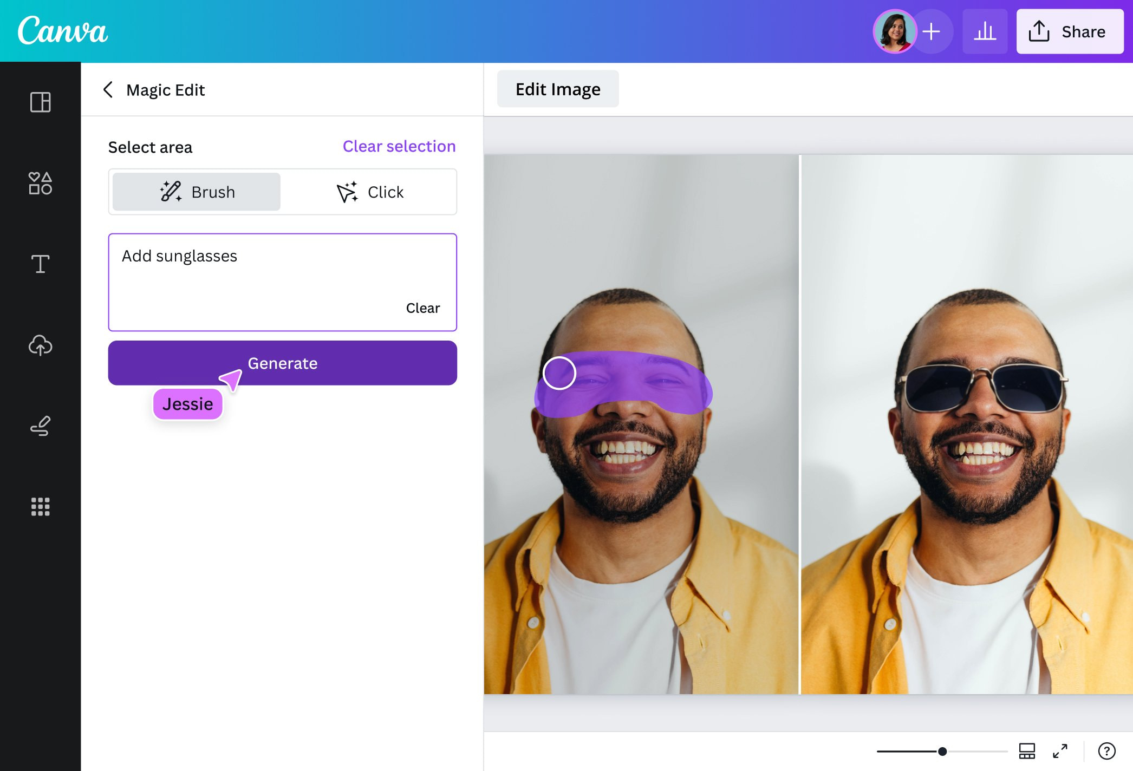Viewport: 1133px width, 771px height.
Task: Open Help via the question mark icon
Action: pos(1108,752)
